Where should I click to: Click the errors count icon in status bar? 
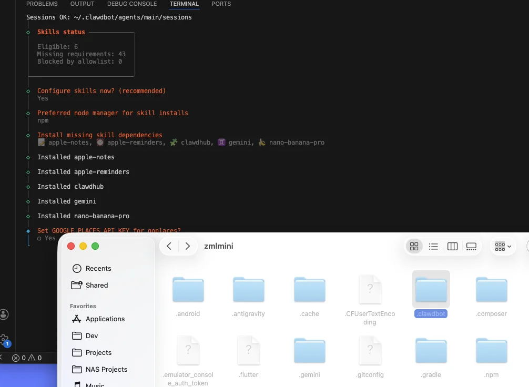click(16, 358)
